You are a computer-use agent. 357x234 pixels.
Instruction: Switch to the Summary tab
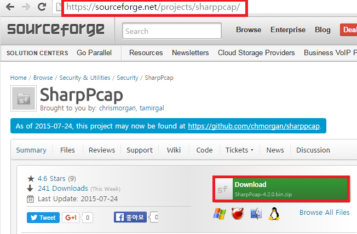(31, 150)
